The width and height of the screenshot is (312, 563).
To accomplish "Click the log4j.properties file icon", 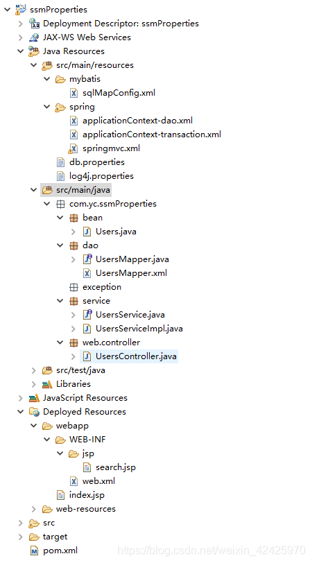I will (60, 176).
